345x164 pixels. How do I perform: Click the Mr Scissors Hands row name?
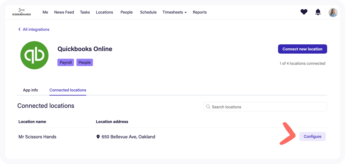tap(37, 137)
